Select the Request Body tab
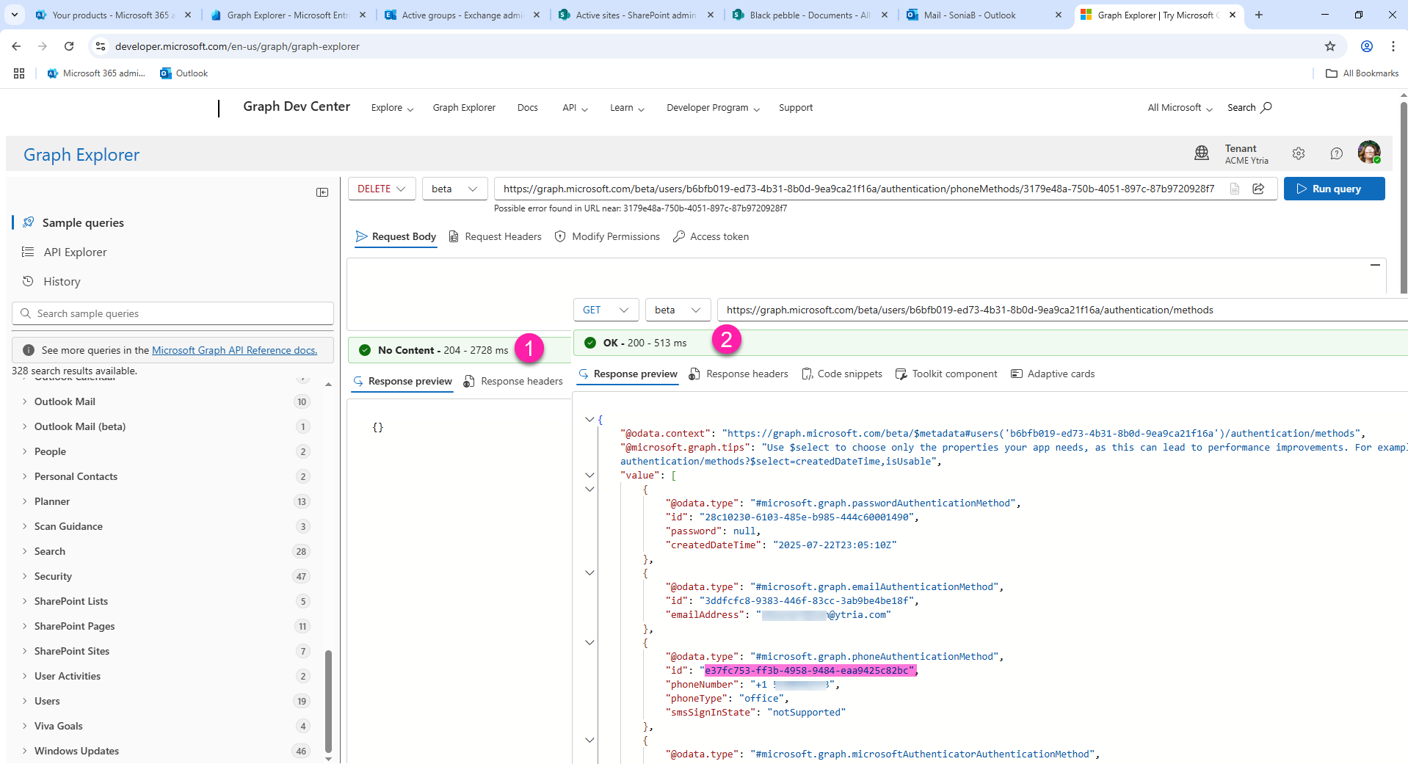The height and width of the screenshot is (764, 1408). (396, 236)
